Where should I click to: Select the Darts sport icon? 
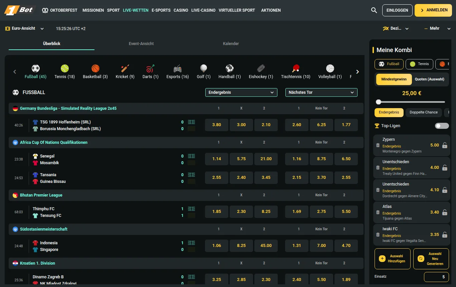tap(151, 68)
